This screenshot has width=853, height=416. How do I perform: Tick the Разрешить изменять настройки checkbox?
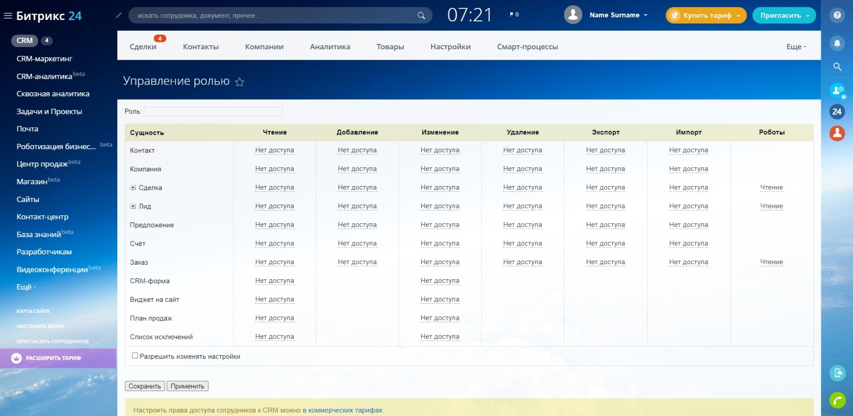pyautogui.click(x=135, y=355)
